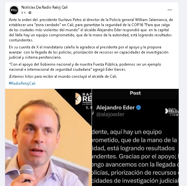Click the first paragraph mentioning Gustavo Petro
This screenshot has width=187, height=186.
coord(91,30)
